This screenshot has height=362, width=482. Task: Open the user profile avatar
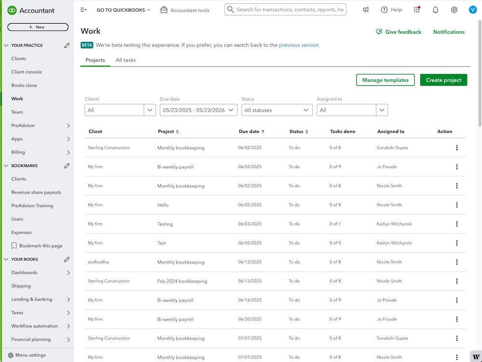tap(472, 9)
